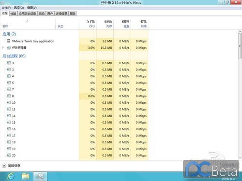The height and width of the screenshot is (181, 242).
Task: Sort by the 内存 memory column header
Action: pos(105,24)
